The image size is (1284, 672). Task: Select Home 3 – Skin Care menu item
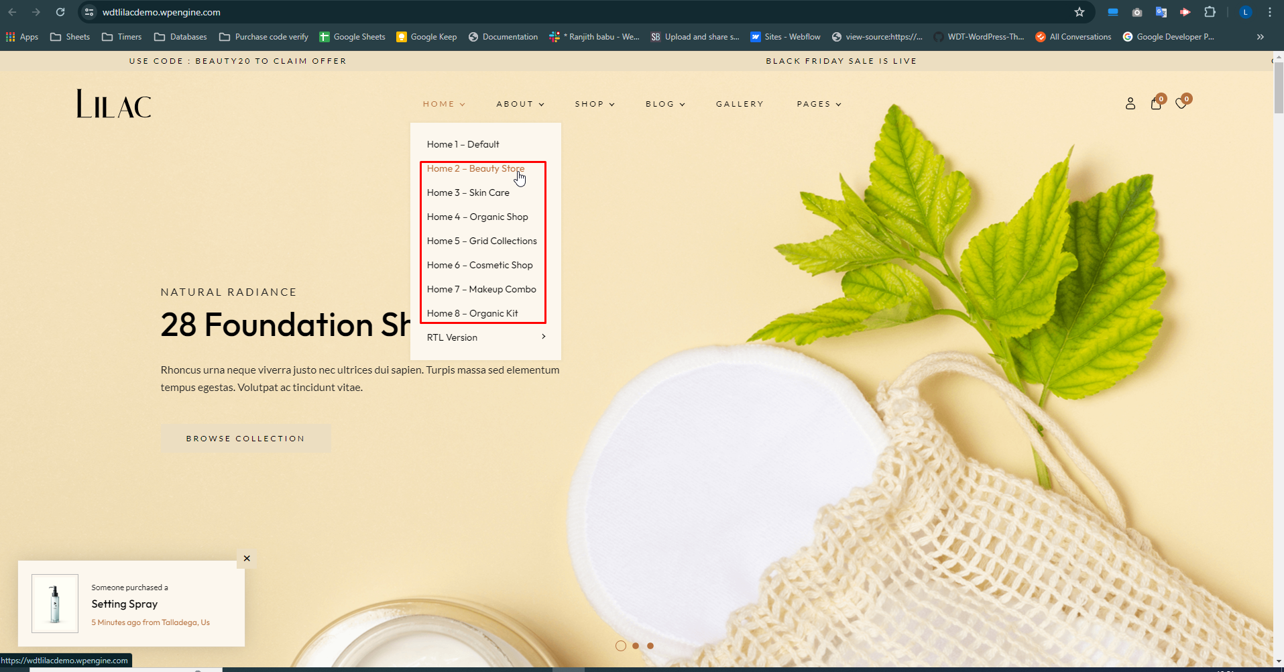point(468,192)
